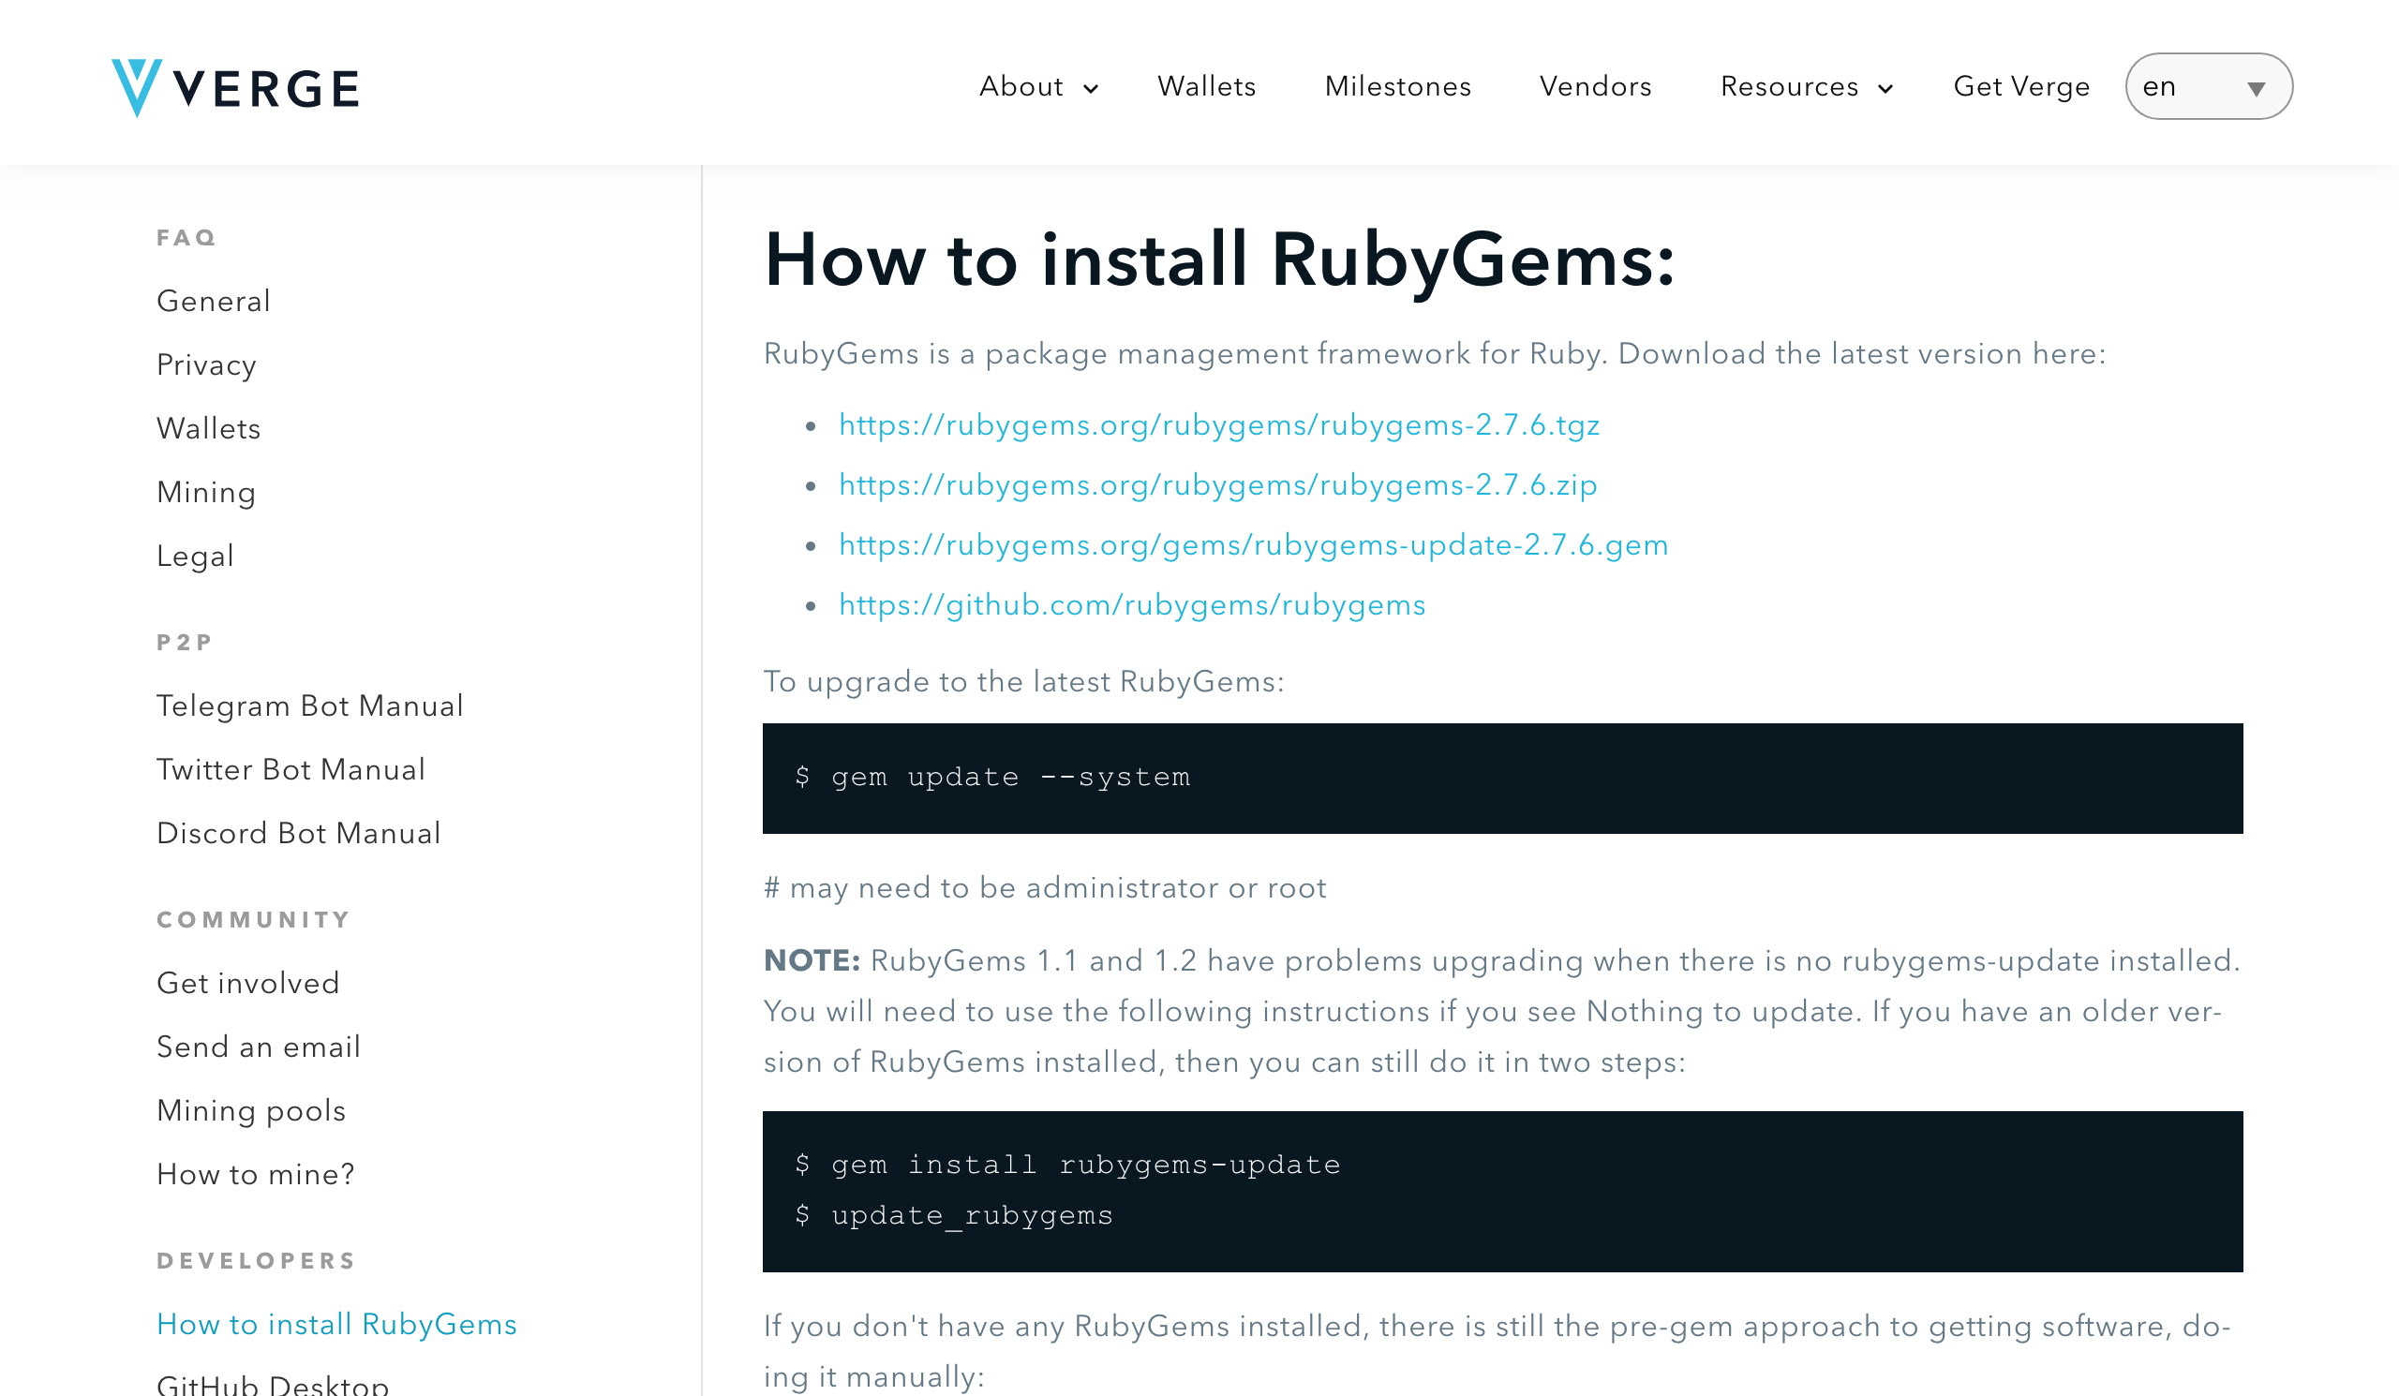Image resolution: width=2399 pixels, height=1396 pixels.
Task: Select General in the FAQ sidebar
Action: [214, 301]
